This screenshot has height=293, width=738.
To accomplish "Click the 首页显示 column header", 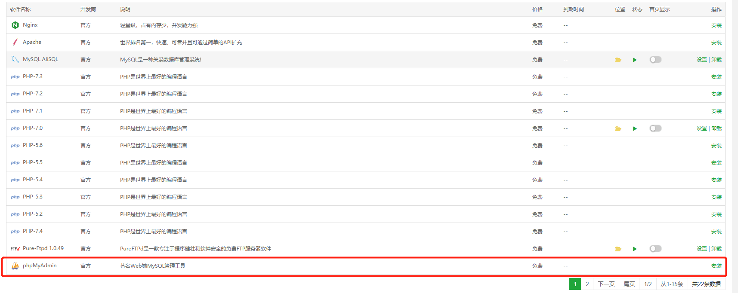I will tap(660, 9).
